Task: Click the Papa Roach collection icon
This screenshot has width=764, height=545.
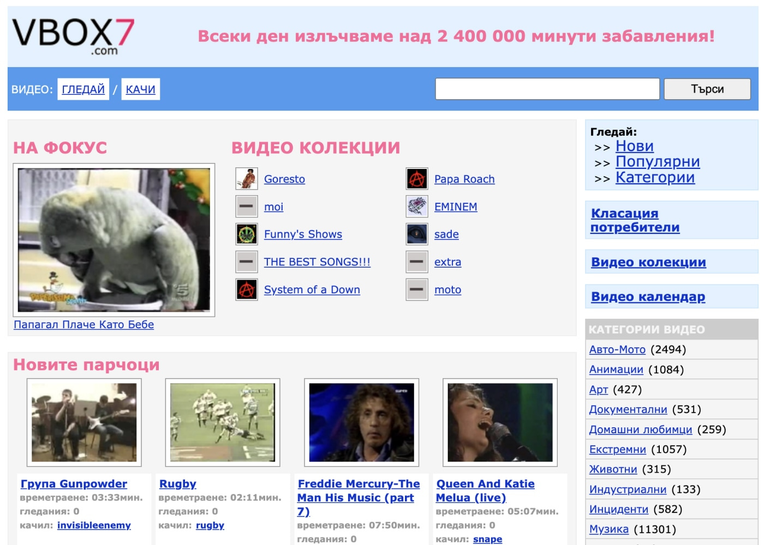Action: 417,179
